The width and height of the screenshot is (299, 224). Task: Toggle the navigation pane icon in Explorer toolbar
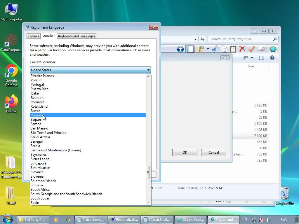[190, 49]
